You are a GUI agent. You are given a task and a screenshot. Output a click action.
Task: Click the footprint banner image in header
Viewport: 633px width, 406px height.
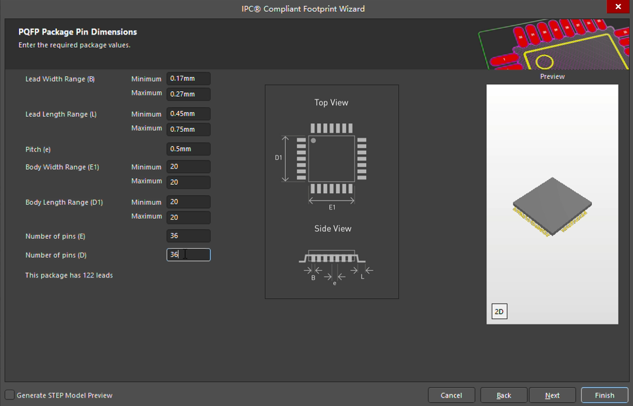pyautogui.click(x=553, y=44)
